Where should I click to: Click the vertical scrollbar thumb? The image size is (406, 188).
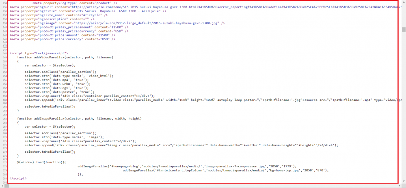(404, 30)
